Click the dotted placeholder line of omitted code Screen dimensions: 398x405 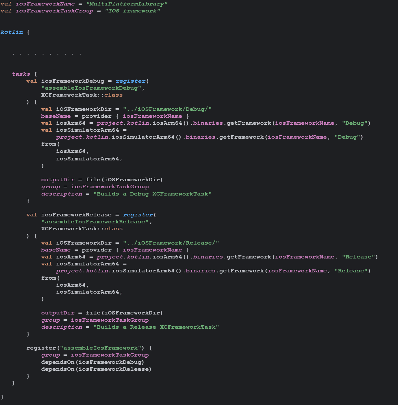pos(47,54)
